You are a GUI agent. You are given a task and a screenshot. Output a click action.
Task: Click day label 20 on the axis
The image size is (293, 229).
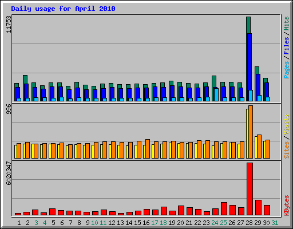coord(180,223)
